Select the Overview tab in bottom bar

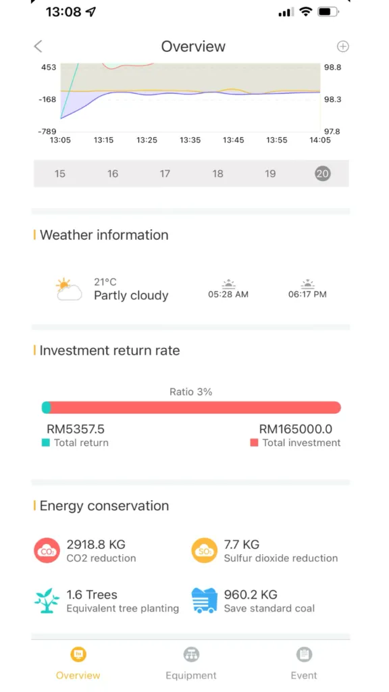point(78,664)
